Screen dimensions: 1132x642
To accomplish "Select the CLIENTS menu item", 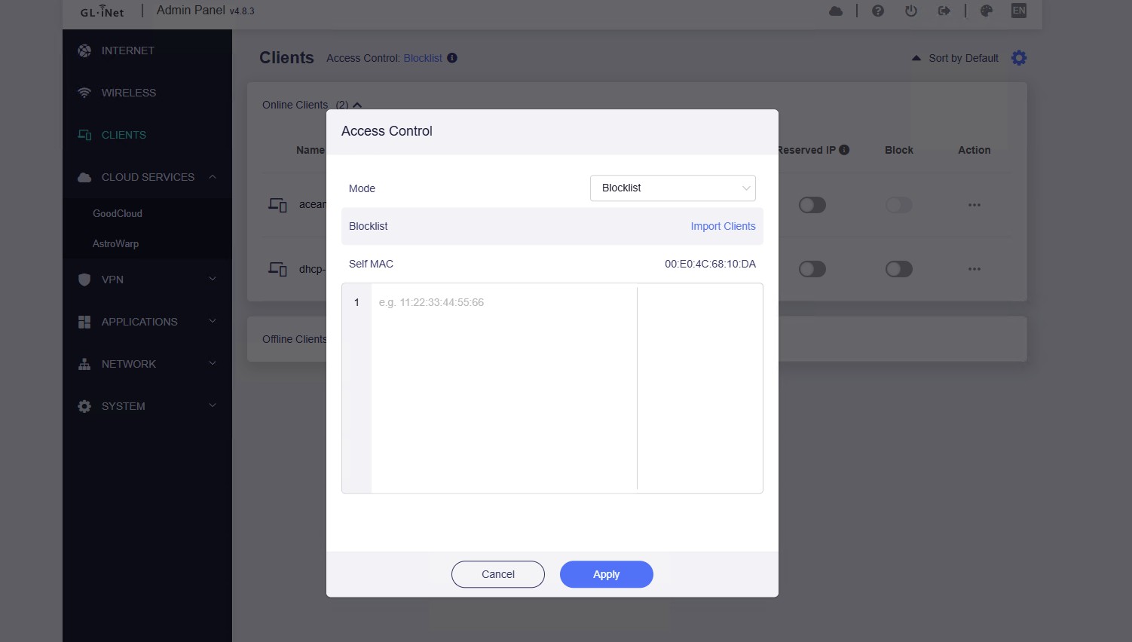I will coord(124,135).
